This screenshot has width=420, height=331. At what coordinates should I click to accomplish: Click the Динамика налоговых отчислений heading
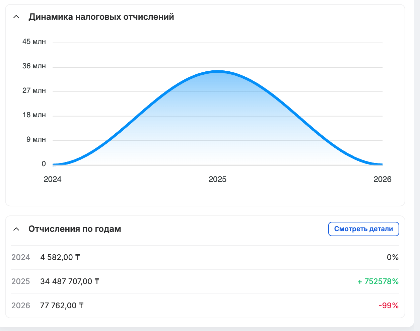tap(101, 17)
